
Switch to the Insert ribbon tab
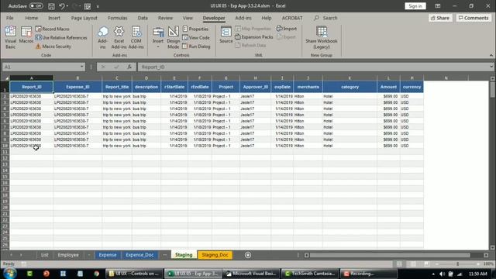[x=54, y=18]
